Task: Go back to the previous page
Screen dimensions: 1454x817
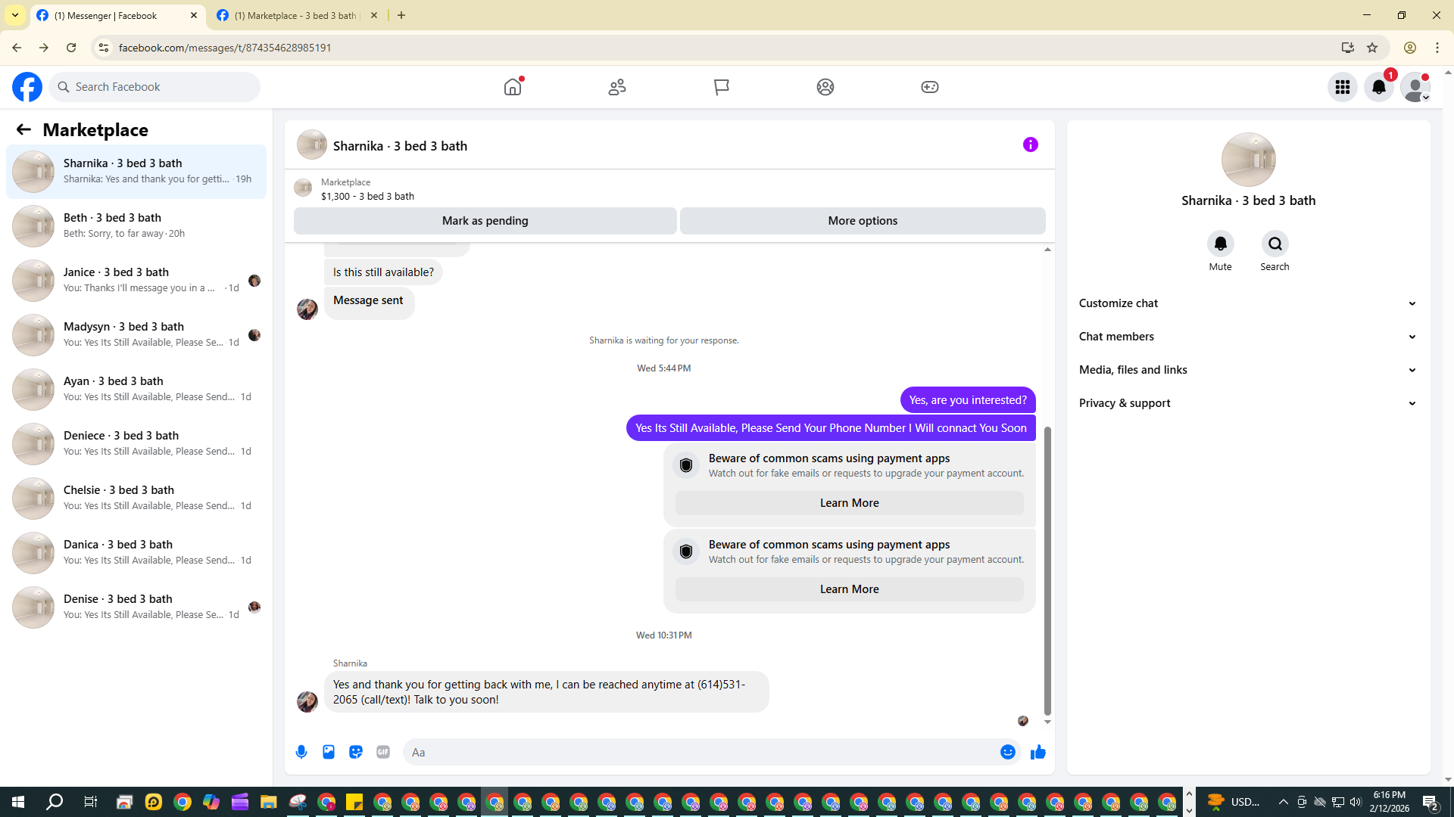Action: (17, 48)
